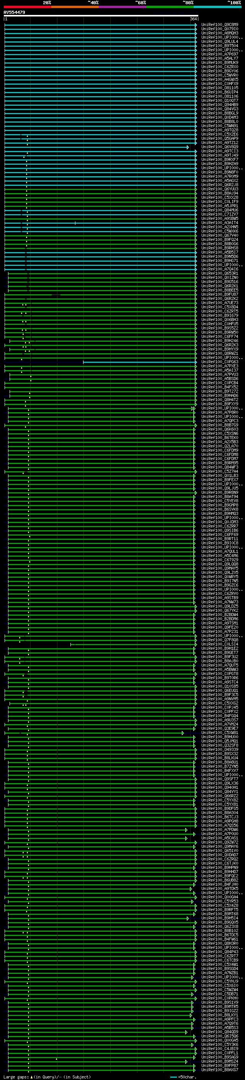Select label UniRef100_B9FQ24
The width and height of the screenshot is (245, 1080).
(x=220, y=239)
